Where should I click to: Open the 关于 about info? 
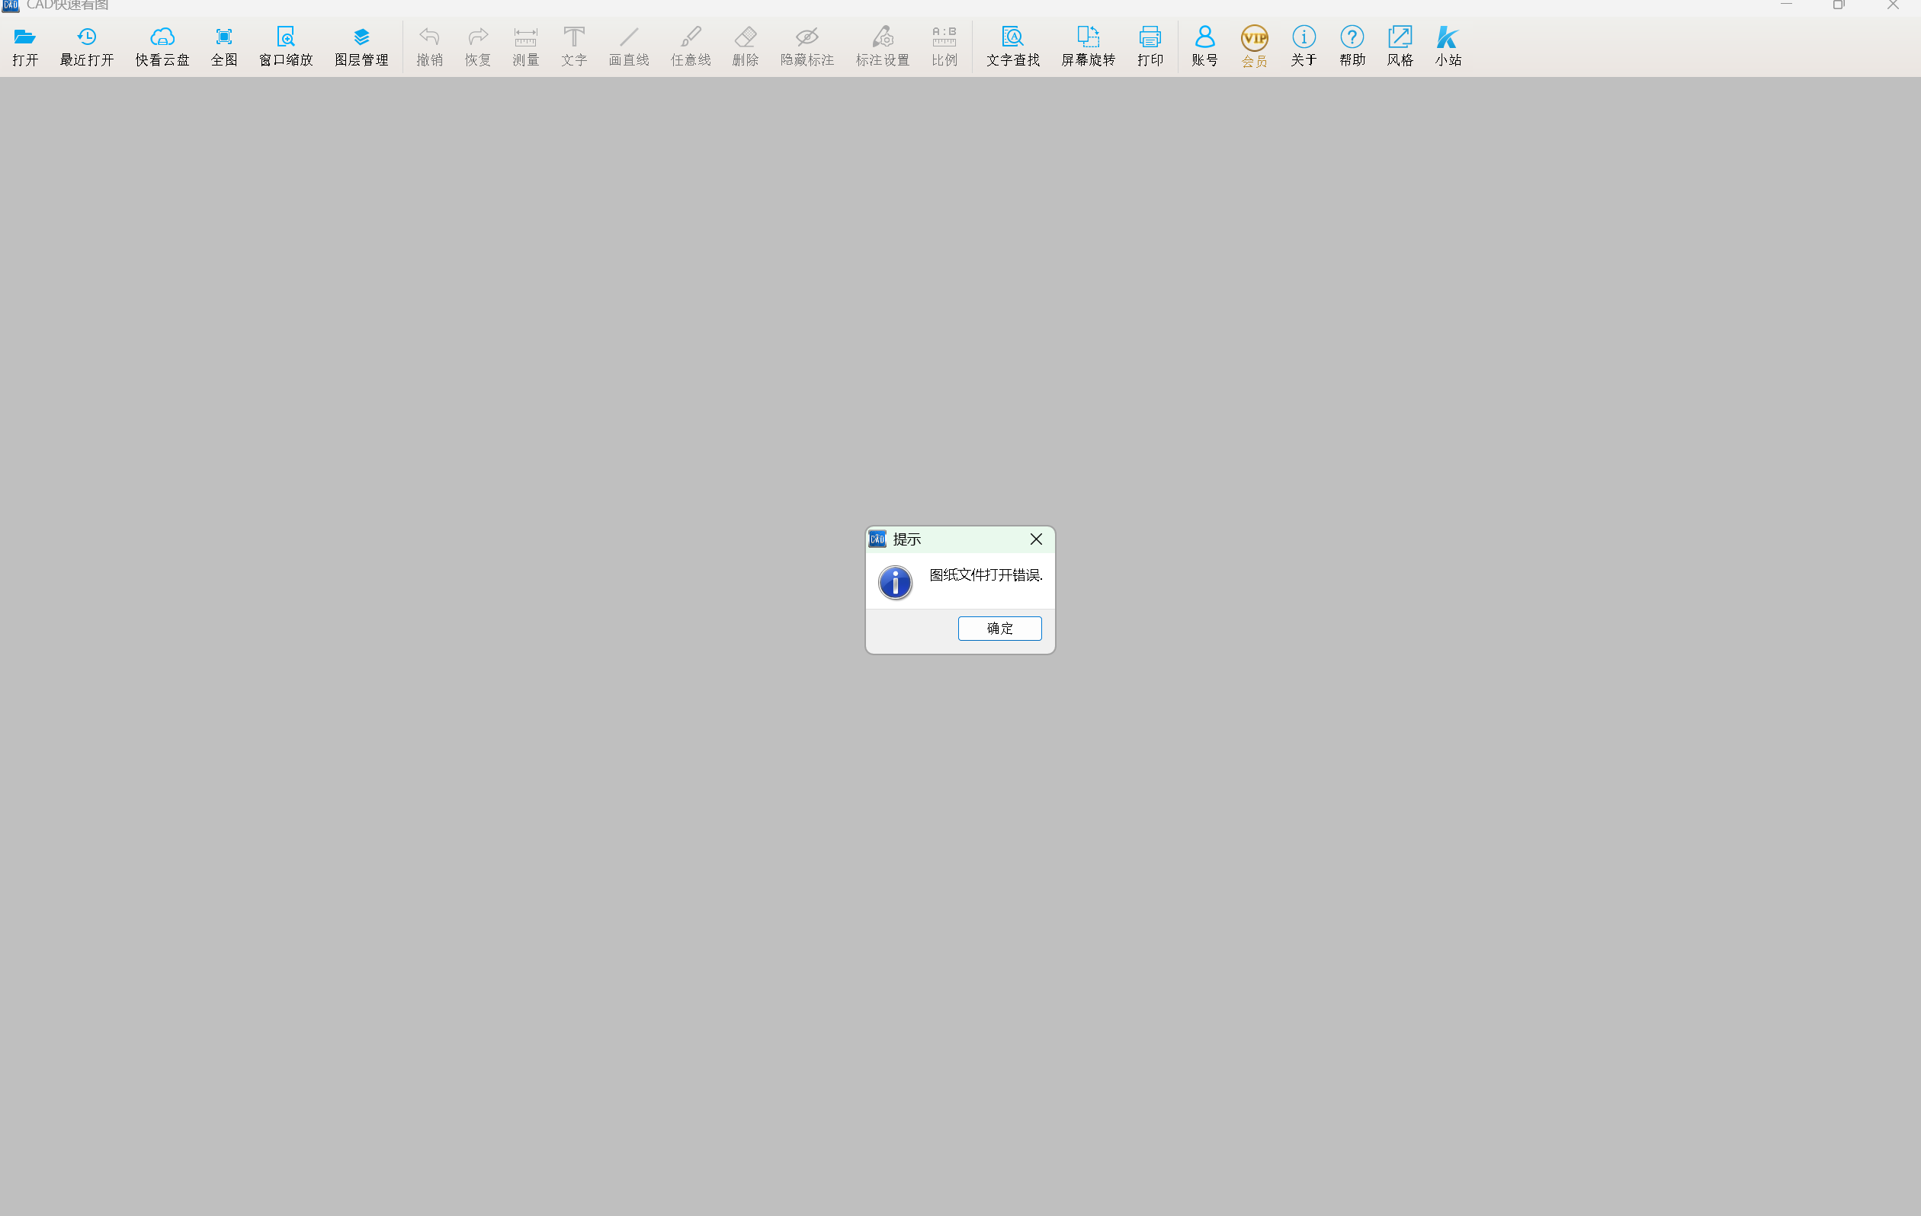(x=1304, y=37)
